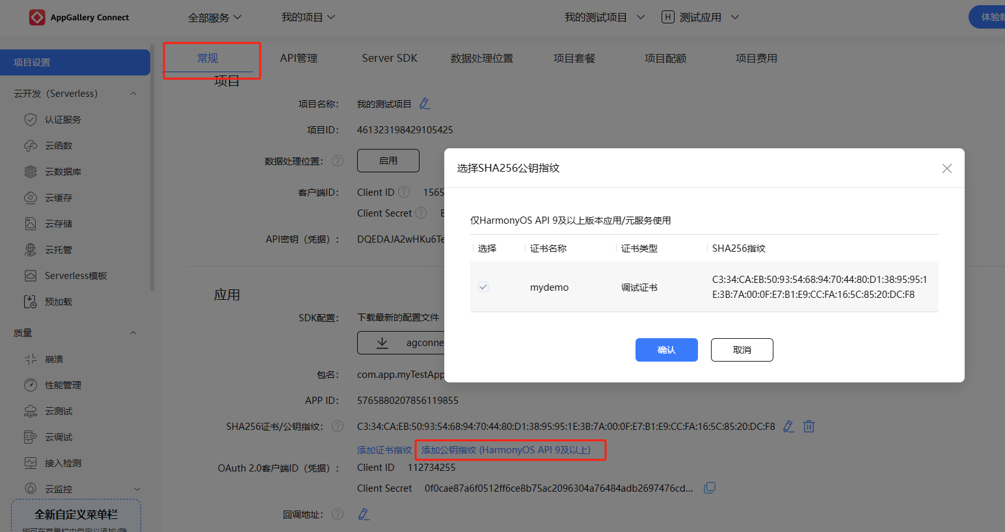
Task: Click the mydemo certificate name cell
Action: coord(549,287)
